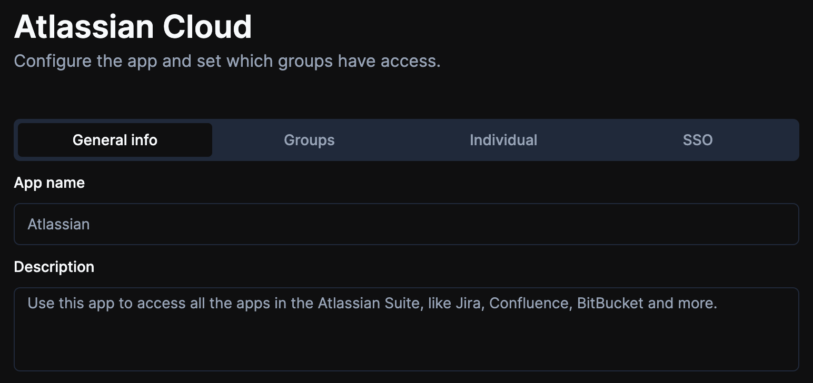
Task: Click the description mentioning Jira and Confluence
Action: [x=372, y=303]
